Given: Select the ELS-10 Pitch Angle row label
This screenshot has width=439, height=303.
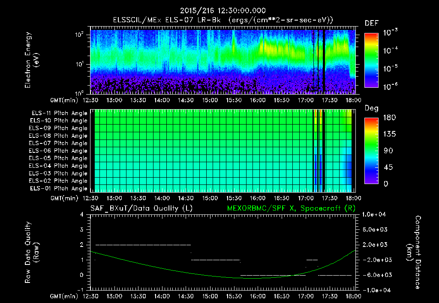Looking at the screenshot, I should click(59, 121).
